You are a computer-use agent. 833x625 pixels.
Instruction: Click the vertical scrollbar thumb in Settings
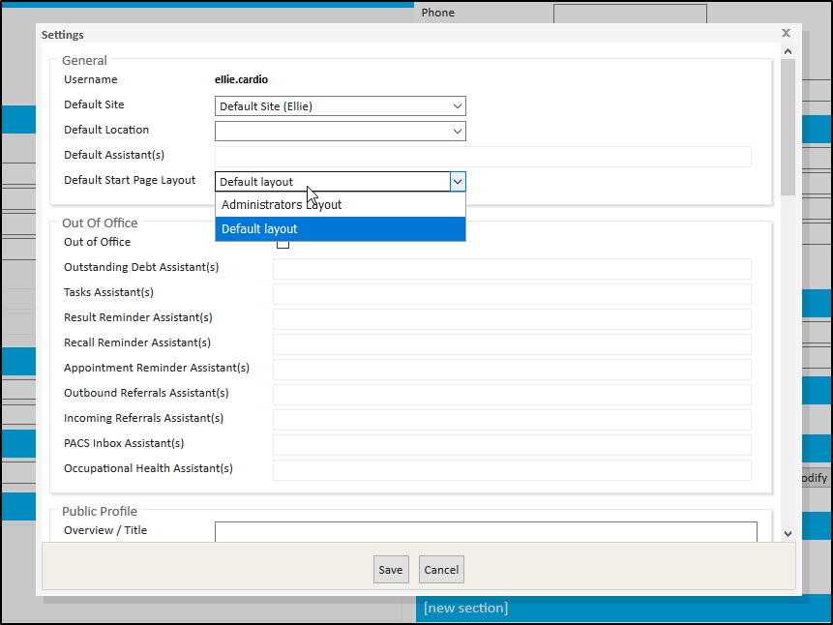(x=788, y=126)
